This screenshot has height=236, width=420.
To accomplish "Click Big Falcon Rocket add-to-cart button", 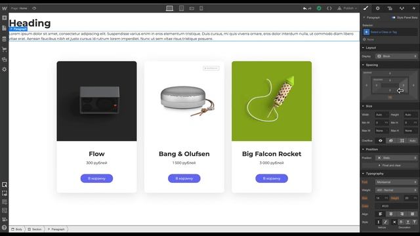I will pos(272,178).
